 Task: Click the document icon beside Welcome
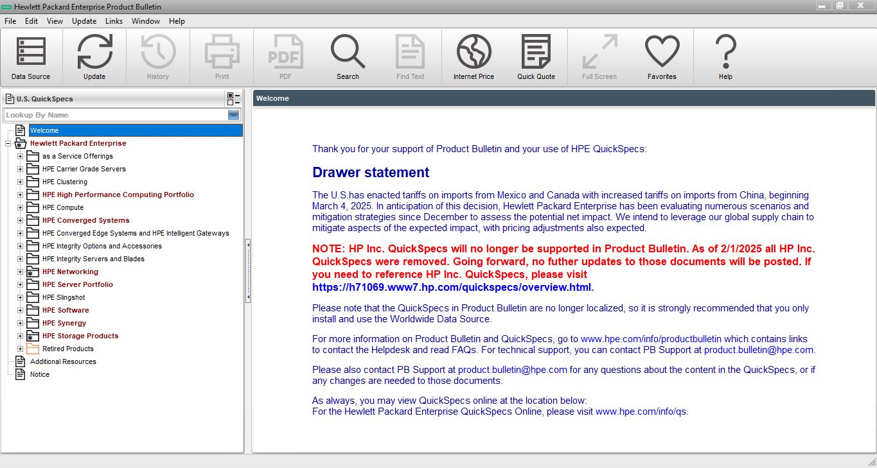click(20, 130)
